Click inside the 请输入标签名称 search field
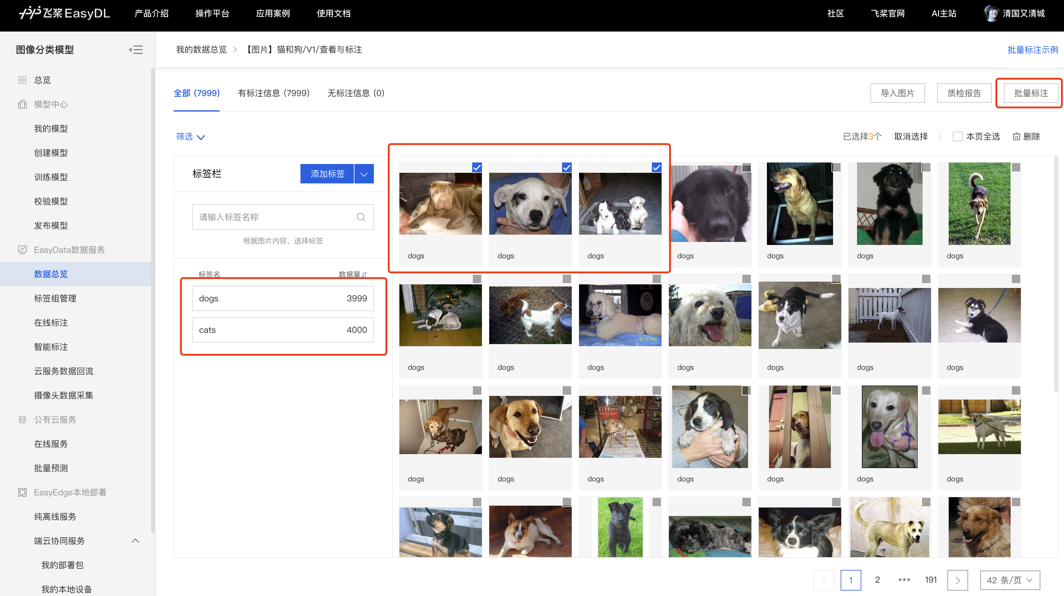This screenshot has height=596, width=1064. click(x=283, y=217)
